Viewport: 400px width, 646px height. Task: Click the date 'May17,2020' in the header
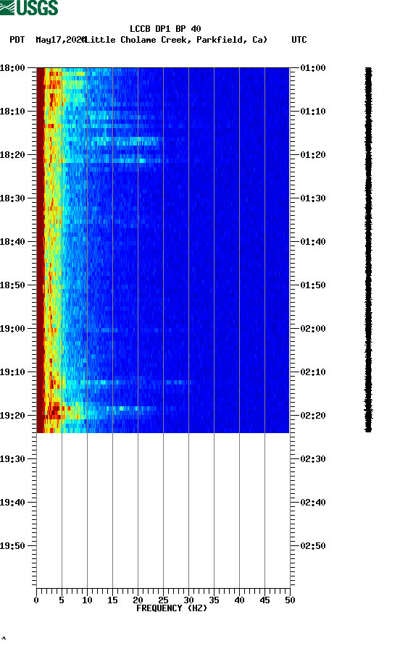click(60, 40)
